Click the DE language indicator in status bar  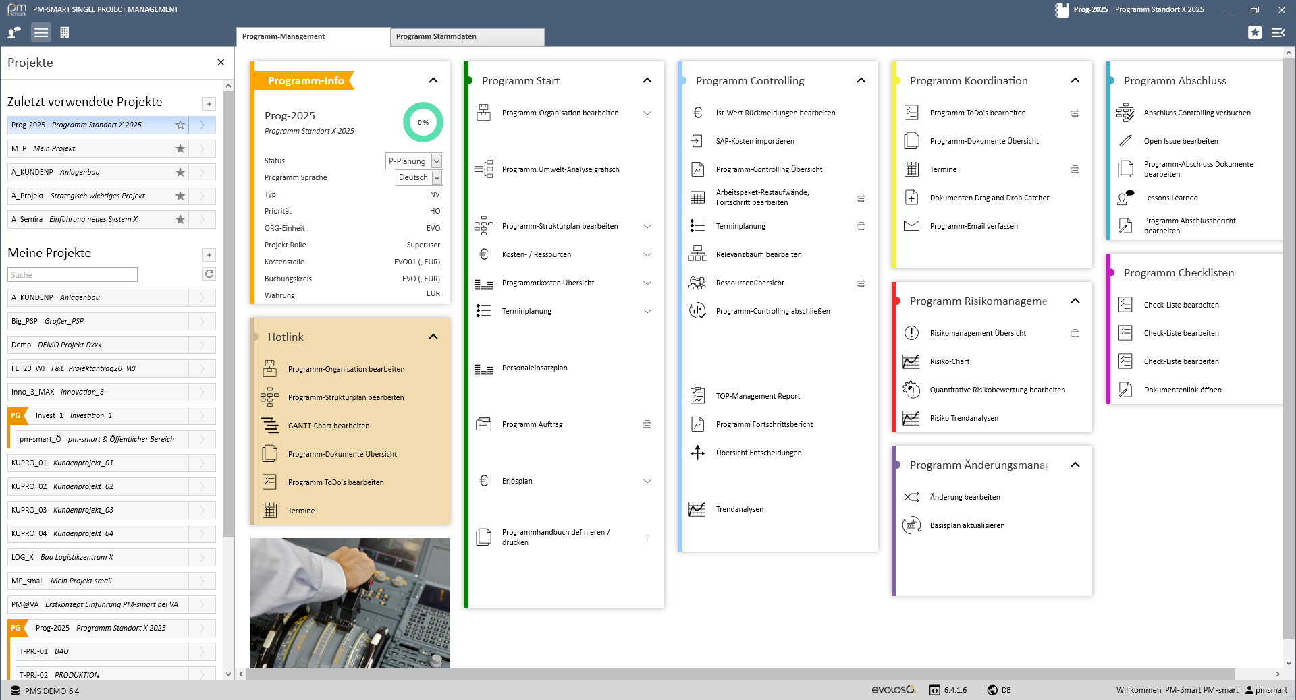point(999,690)
